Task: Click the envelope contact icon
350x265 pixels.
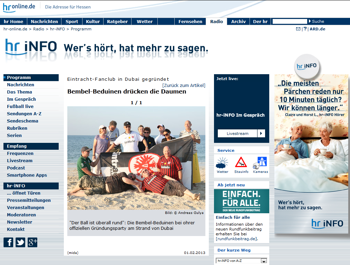Action: coord(298,29)
